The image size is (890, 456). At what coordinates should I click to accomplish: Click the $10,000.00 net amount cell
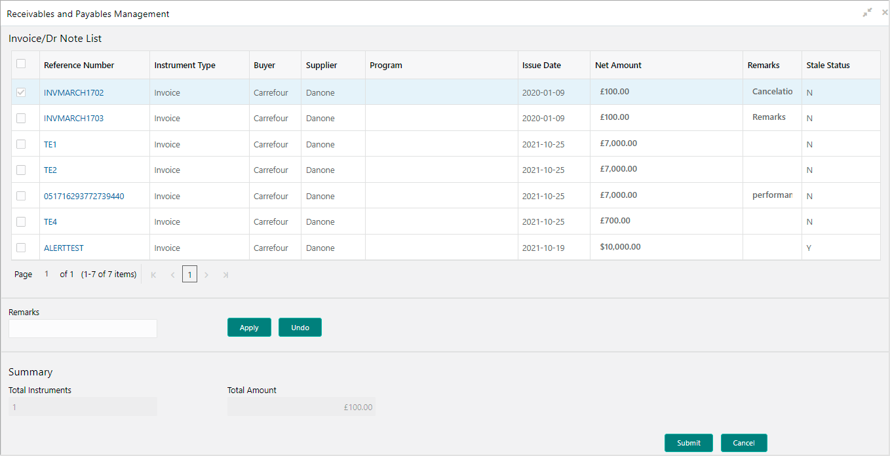tap(667, 248)
